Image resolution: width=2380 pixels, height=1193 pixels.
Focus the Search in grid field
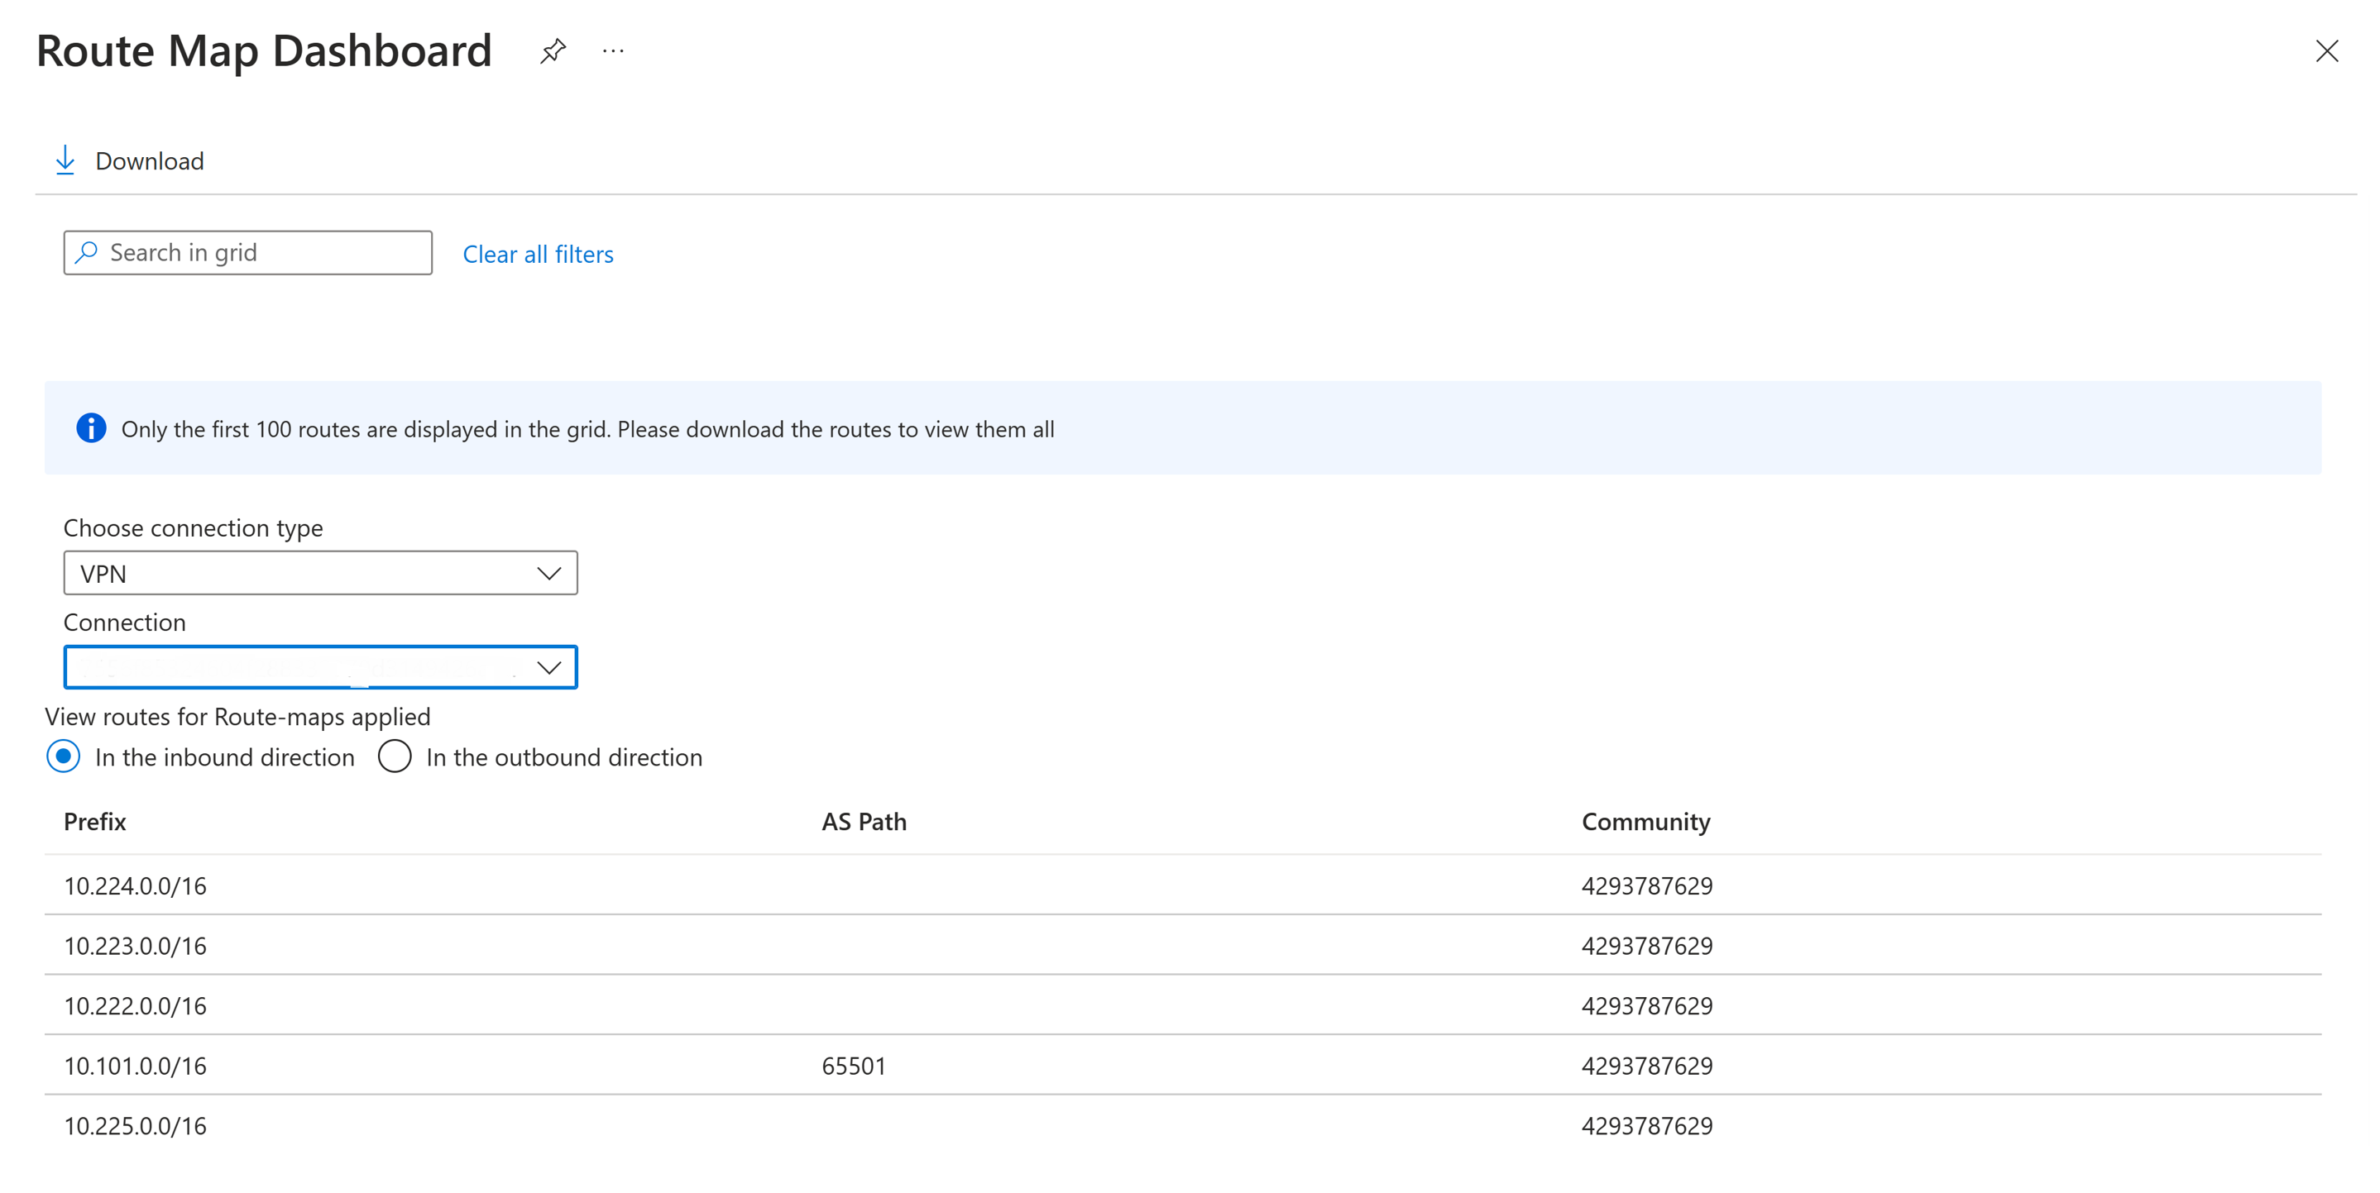pyautogui.click(x=247, y=252)
